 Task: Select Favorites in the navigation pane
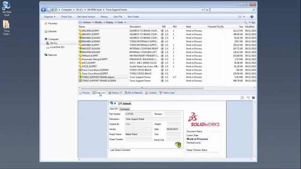click(x=53, y=23)
